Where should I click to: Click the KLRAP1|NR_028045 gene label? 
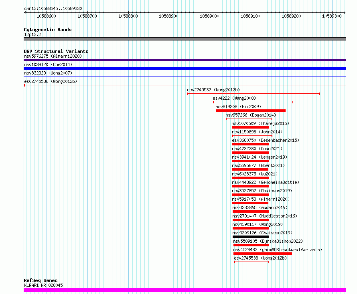[43, 285]
